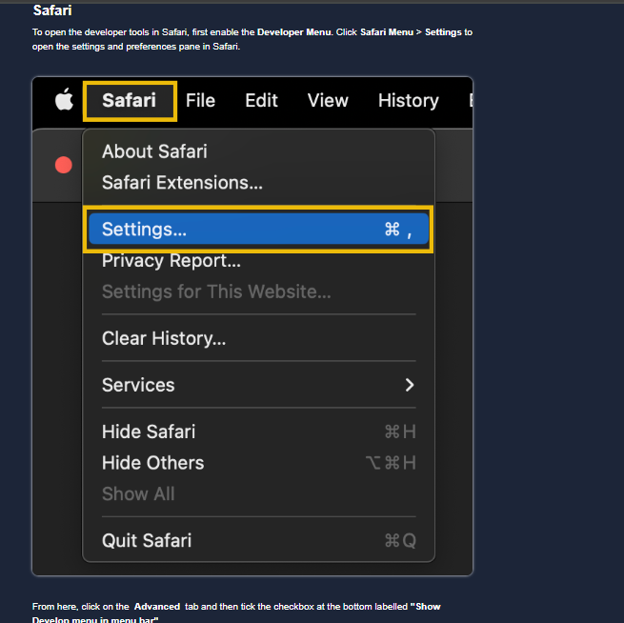This screenshot has height=623, width=624.
Task: Open the Safari menu in menu bar
Action: coord(129,100)
